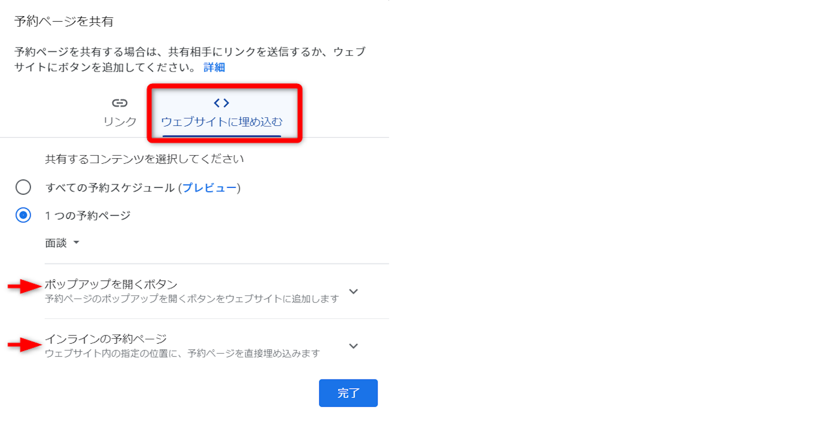Image resolution: width=834 pixels, height=430 pixels.
Task: Click the 1 つの予約ページ option label text
Action: pos(88,215)
